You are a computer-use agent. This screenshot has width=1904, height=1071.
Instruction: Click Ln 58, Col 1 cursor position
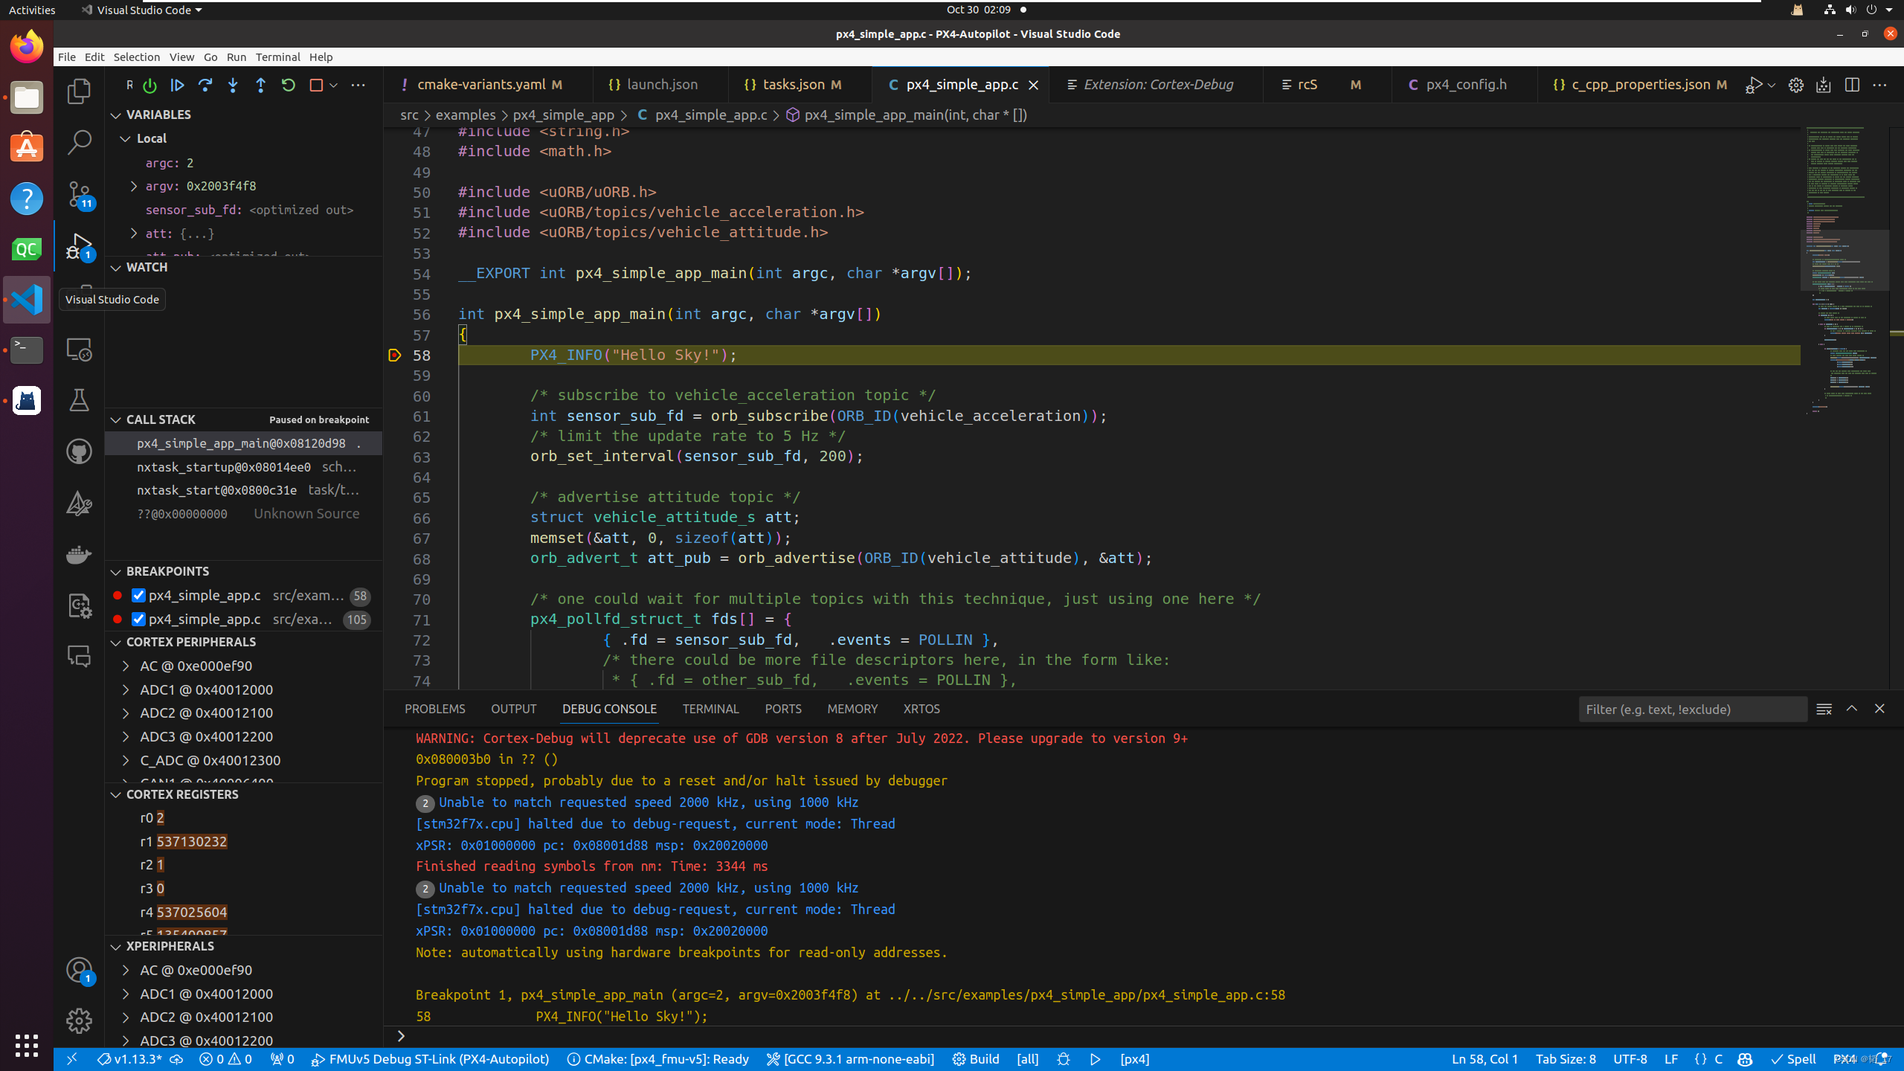coord(1485,1059)
